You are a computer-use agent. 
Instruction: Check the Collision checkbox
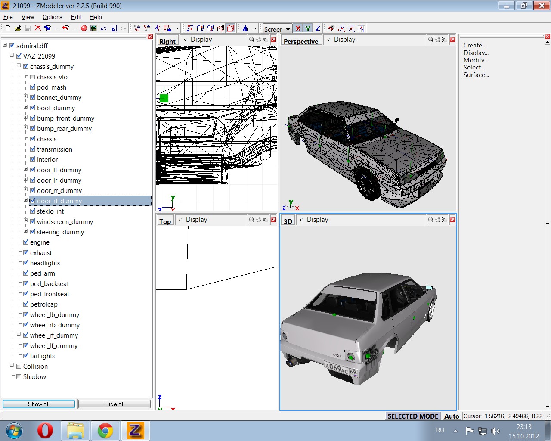[x=19, y=366]
